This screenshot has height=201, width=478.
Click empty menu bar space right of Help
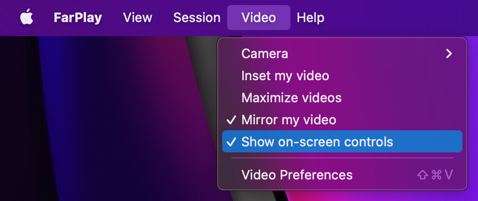402,18
